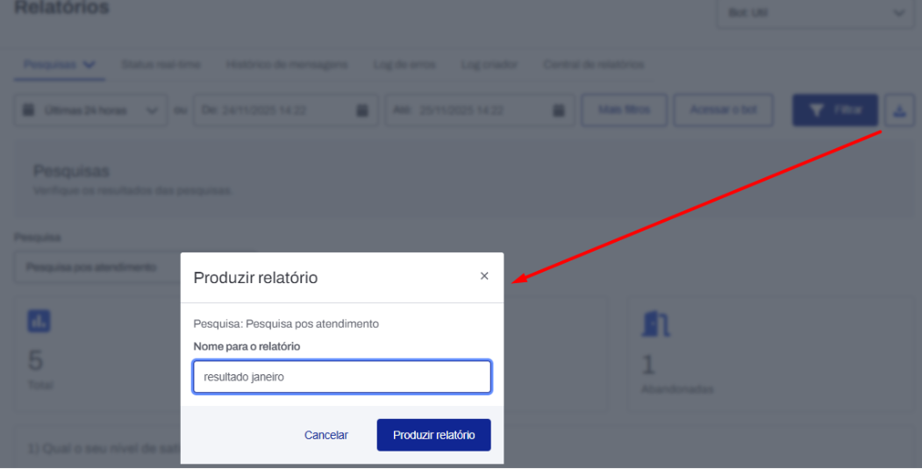Click the Acessar o bot button
The width and height of the screenshot is (922, 469).
pos(723,110)
